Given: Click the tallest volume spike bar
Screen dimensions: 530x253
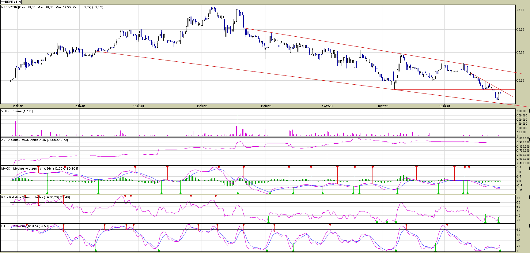Looking at the screenshot, I should click(238, 122).
